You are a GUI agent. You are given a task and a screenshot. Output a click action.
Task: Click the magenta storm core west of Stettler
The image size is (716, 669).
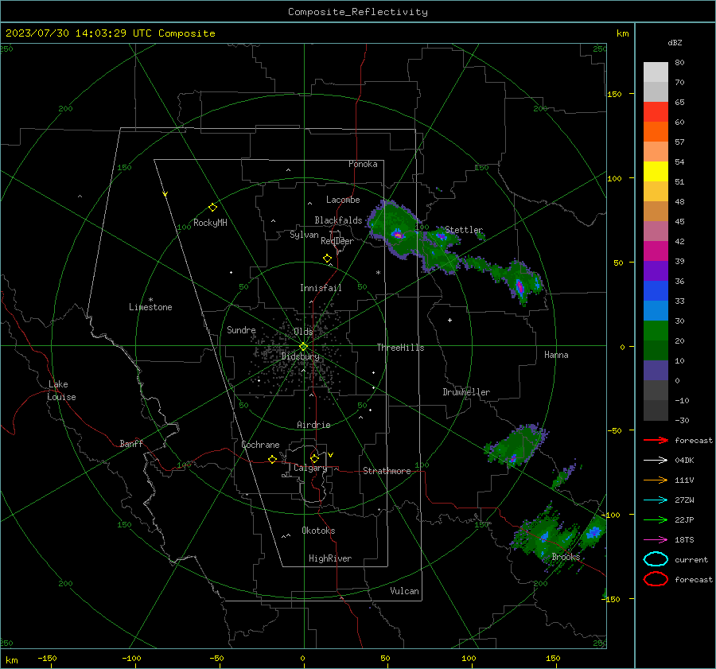(x=398, y=235)
